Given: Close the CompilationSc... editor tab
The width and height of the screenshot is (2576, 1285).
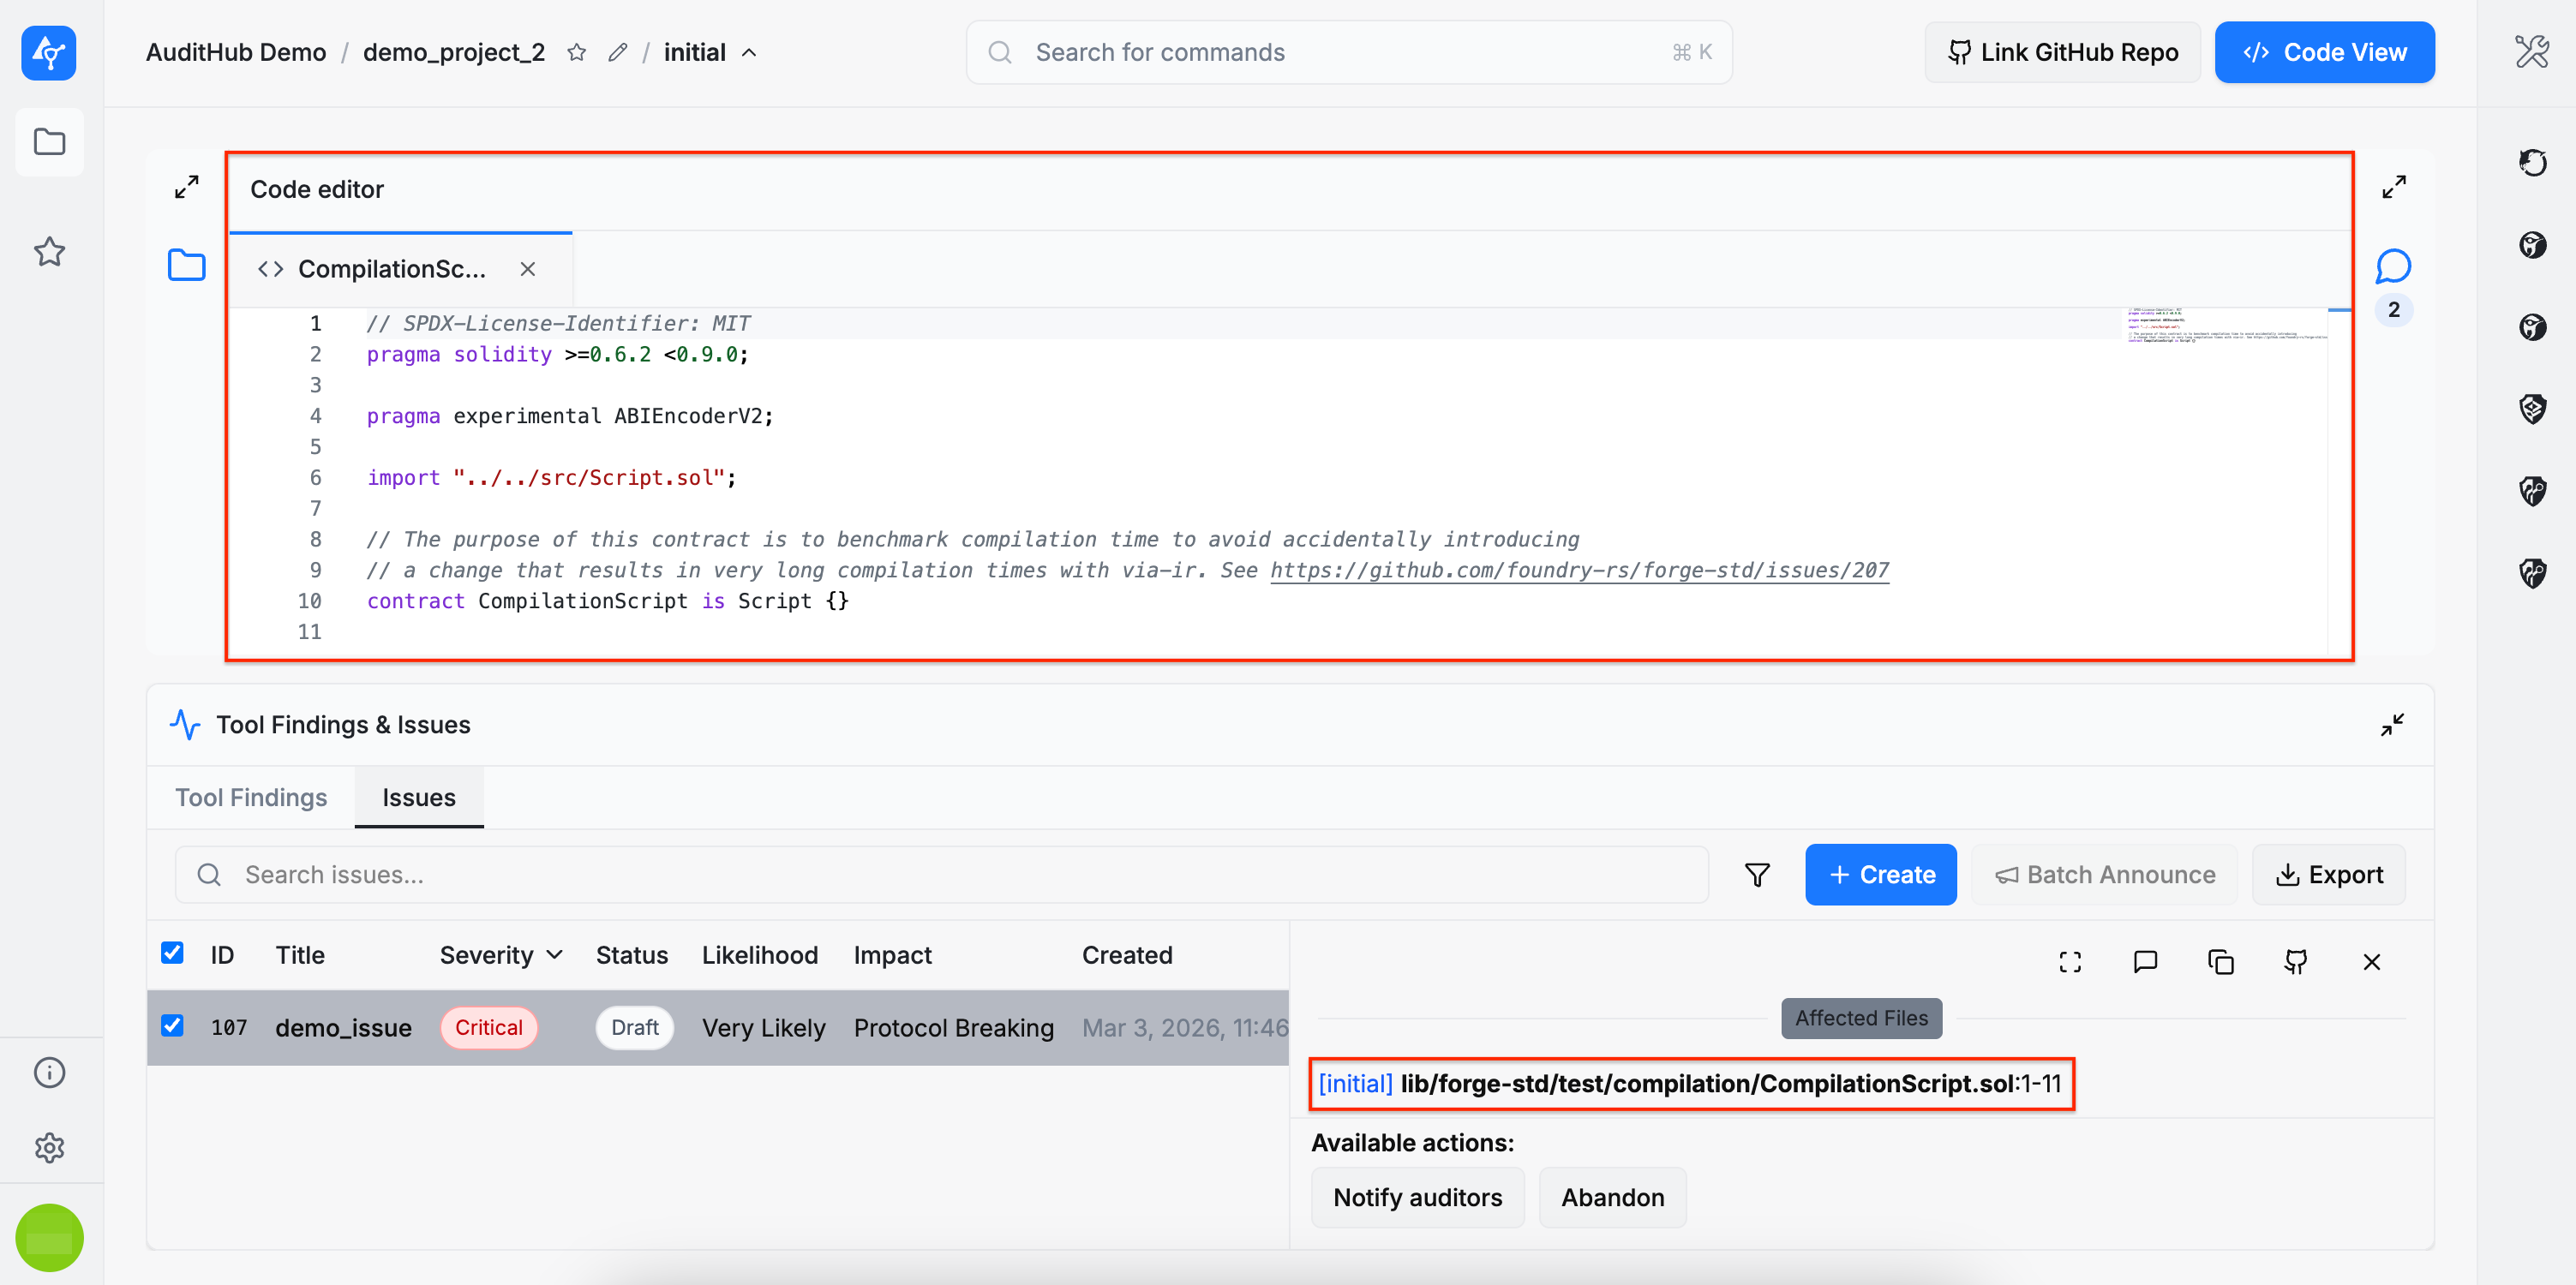Looking at the screenshot, I should pos(528,269).
